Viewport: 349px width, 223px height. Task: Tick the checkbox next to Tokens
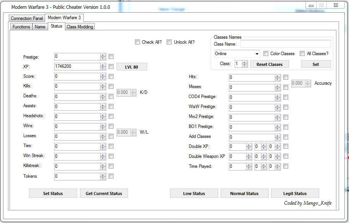[111, 176]
